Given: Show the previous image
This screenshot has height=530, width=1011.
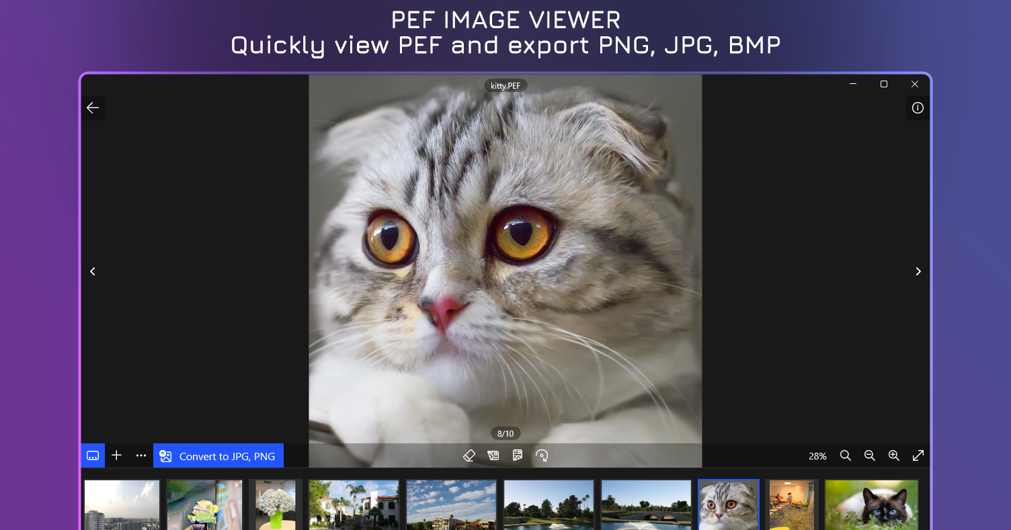Looking at the screenshot, I should point(93,271).
